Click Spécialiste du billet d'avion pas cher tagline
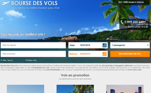Viewport: 151px width, 93px height. [35, 8]
